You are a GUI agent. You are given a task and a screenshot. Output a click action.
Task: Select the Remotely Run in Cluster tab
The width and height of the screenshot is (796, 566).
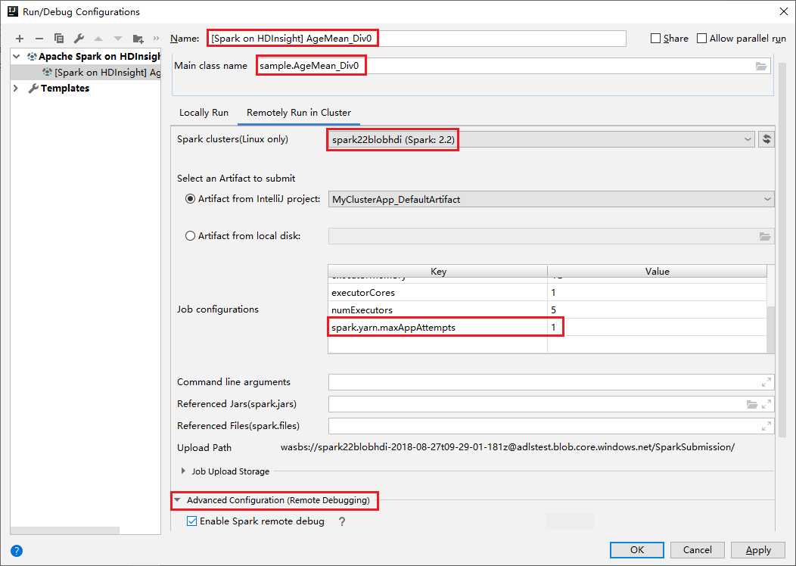tap(298, 113)
